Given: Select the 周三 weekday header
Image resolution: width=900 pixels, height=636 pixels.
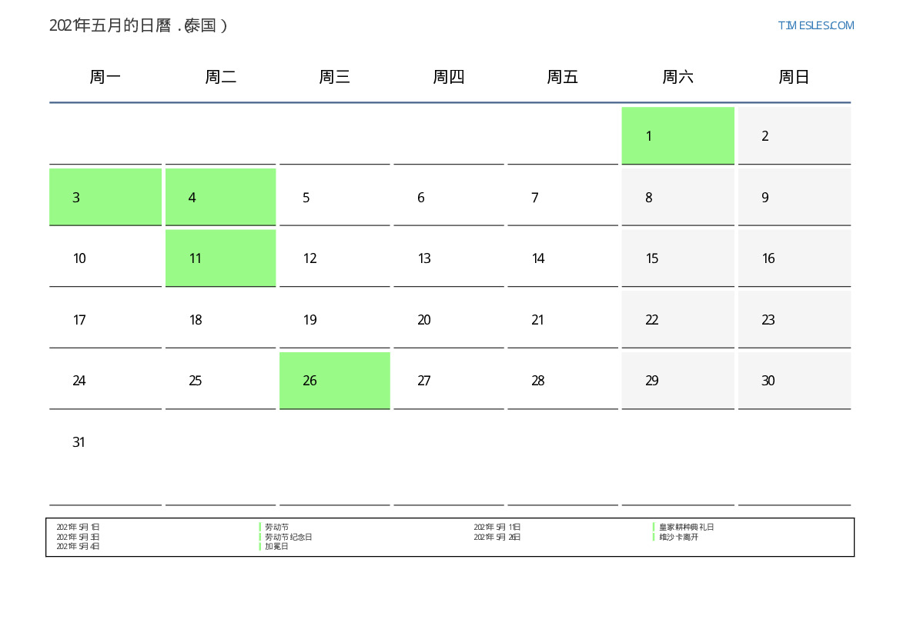Looking at the screenshot, I should pos(334,77).
